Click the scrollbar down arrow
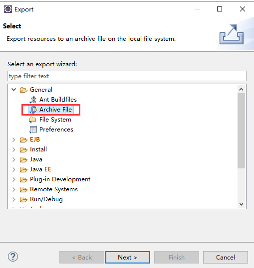The image size is (254, 268). click(x=242, y=204)
